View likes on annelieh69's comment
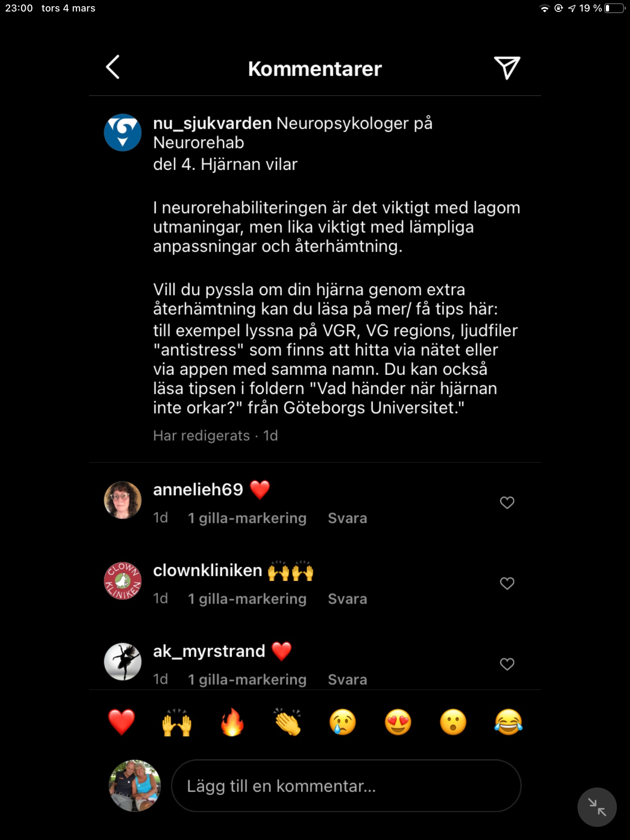Image resolution: width=630 pixels, height=840 pixels. (247, 518)
